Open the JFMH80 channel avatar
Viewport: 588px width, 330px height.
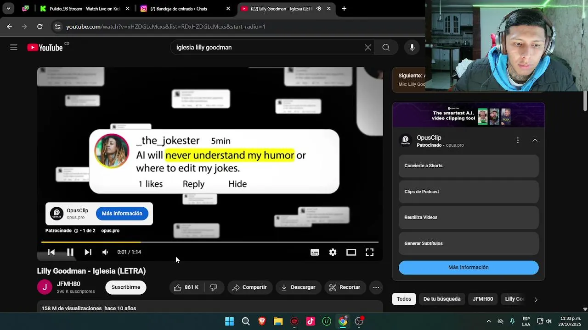pos(45,287)
